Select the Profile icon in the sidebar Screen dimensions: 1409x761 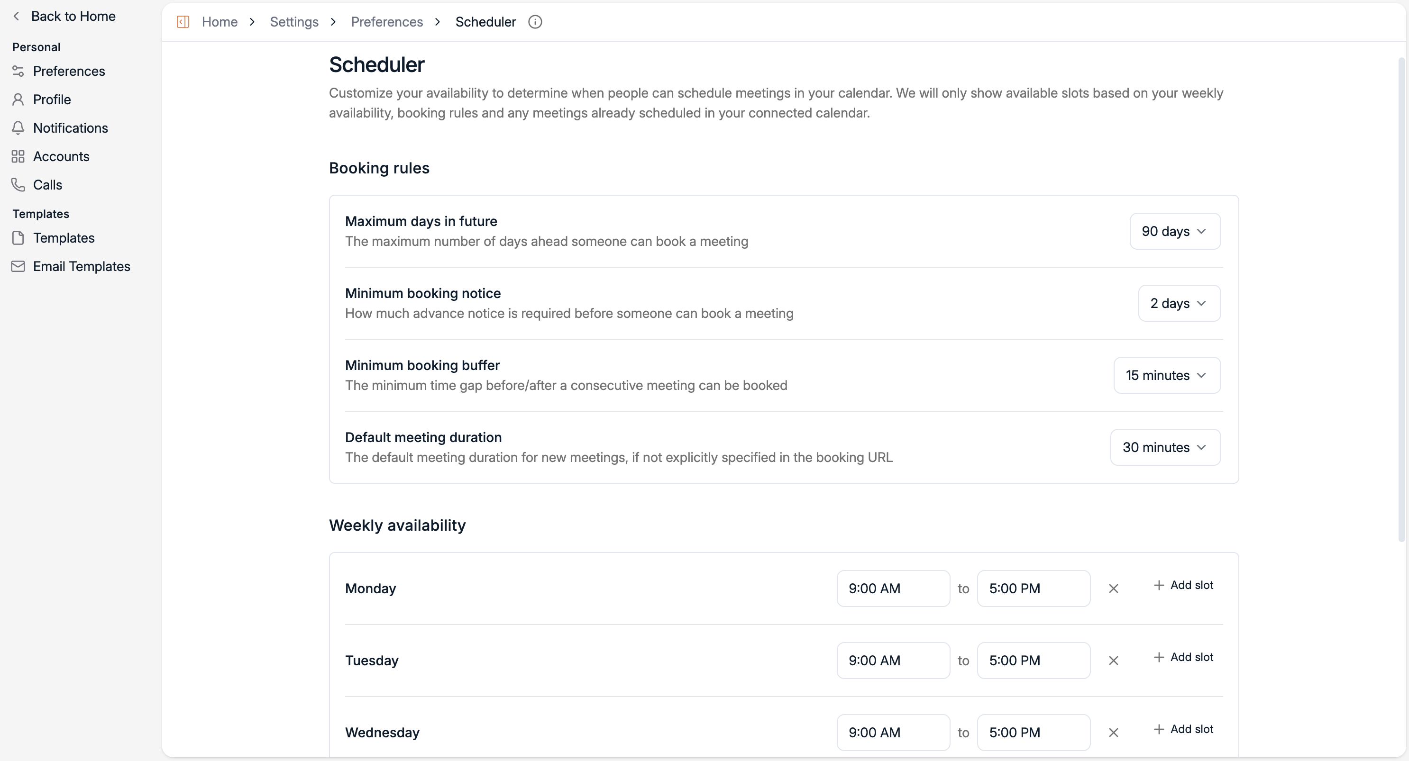(x=18, y=100)
